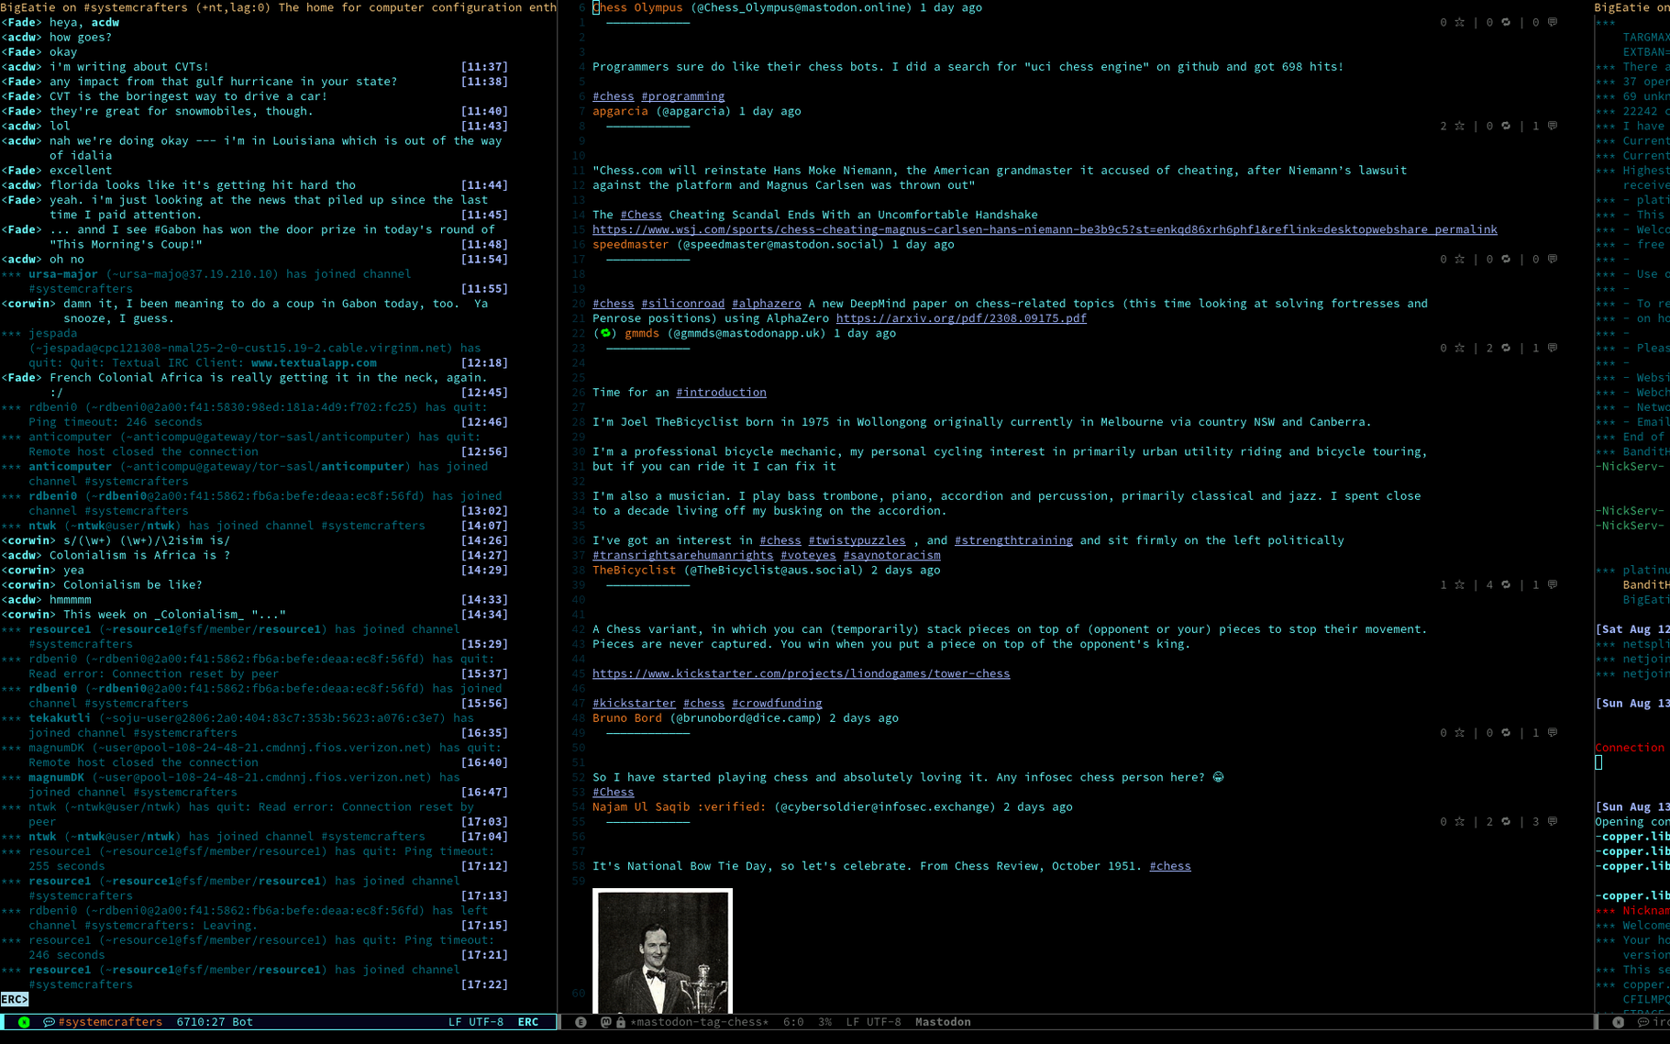
Task: Boost TheBicyclist's post
Action: [1506, 584]
